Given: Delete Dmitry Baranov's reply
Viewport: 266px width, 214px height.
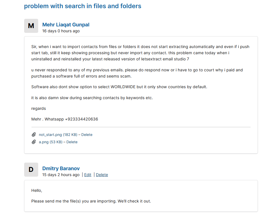Looking at the screenshot, I should [x=102, y=175].
